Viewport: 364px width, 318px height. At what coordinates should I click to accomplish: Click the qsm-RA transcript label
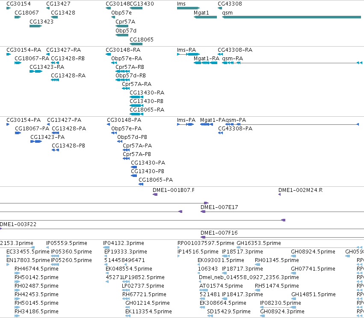coord(232,59)
